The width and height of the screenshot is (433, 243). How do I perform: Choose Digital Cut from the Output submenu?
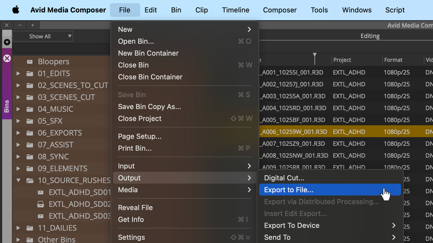click(284, 178)
